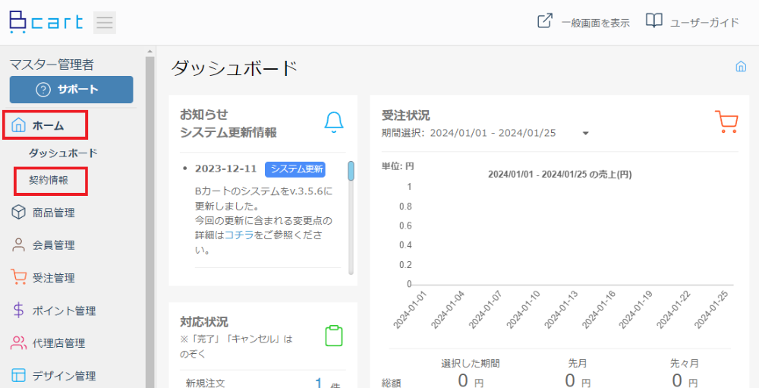
Task: Open 一般画面を表示 link
Action: click(x=595, y=23)
